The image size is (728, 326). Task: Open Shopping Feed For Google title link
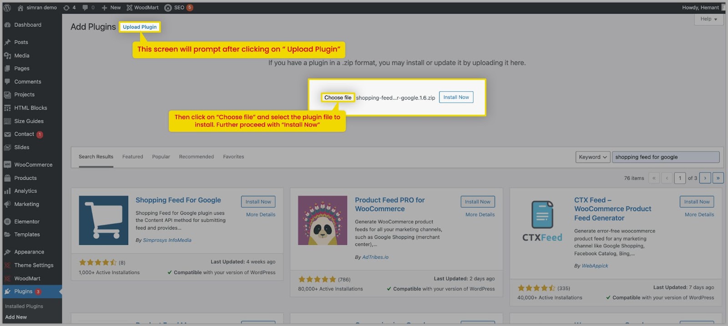pos(178,200)
